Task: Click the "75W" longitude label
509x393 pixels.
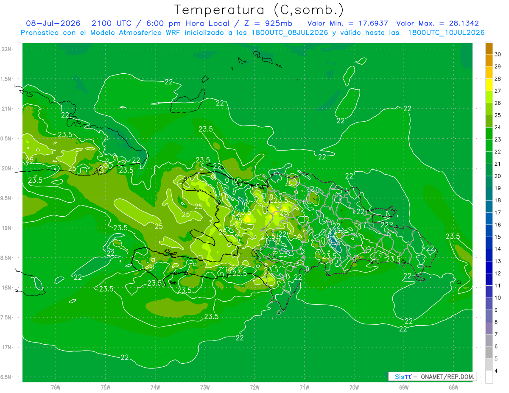Action: 106,387
